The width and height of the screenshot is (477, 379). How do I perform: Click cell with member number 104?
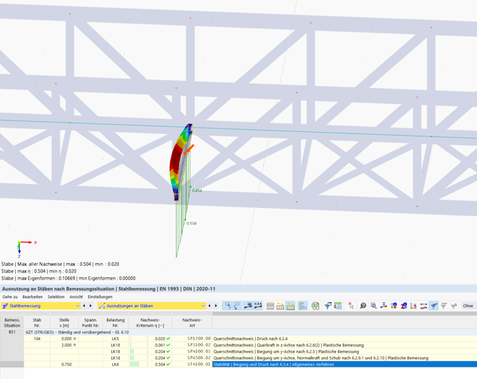click(37, 339)
